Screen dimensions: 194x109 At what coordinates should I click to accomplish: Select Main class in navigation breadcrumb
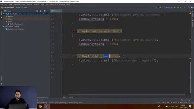click(25, 8)
